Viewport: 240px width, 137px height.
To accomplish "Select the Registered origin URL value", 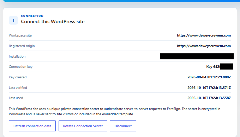I will pos(204,46).
